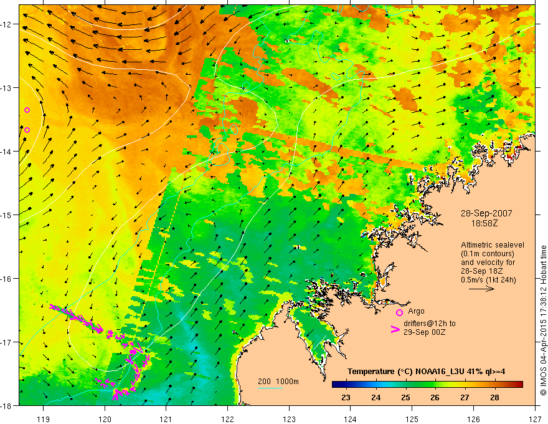Click the text "Altimetric sealevel"

(493, 245)
